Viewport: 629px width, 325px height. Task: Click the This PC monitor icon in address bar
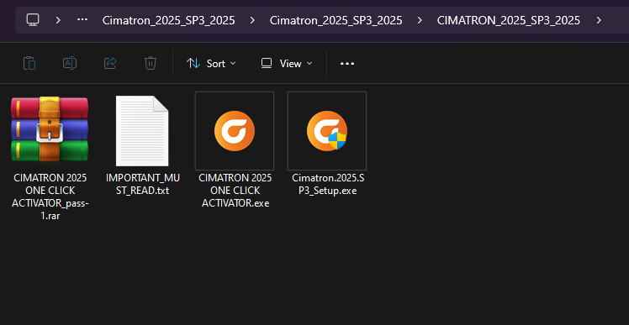[x=33, y=20]
